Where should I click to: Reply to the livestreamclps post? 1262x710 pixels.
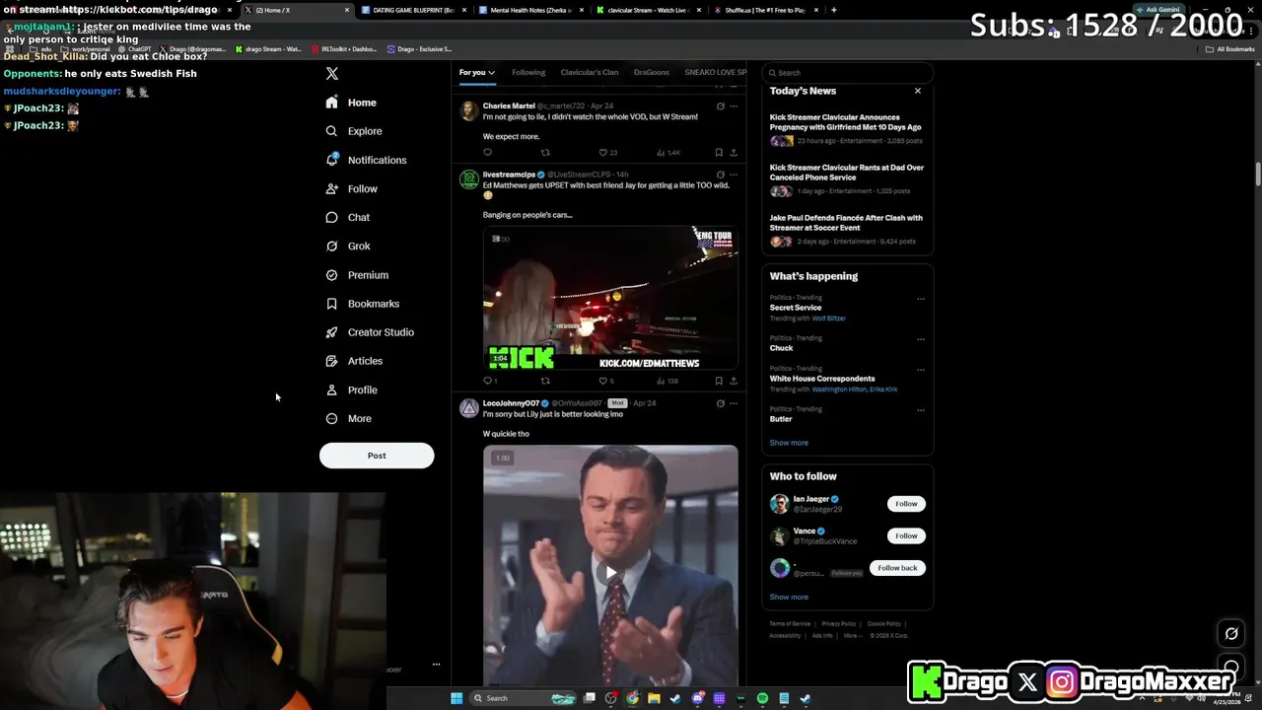489,381
